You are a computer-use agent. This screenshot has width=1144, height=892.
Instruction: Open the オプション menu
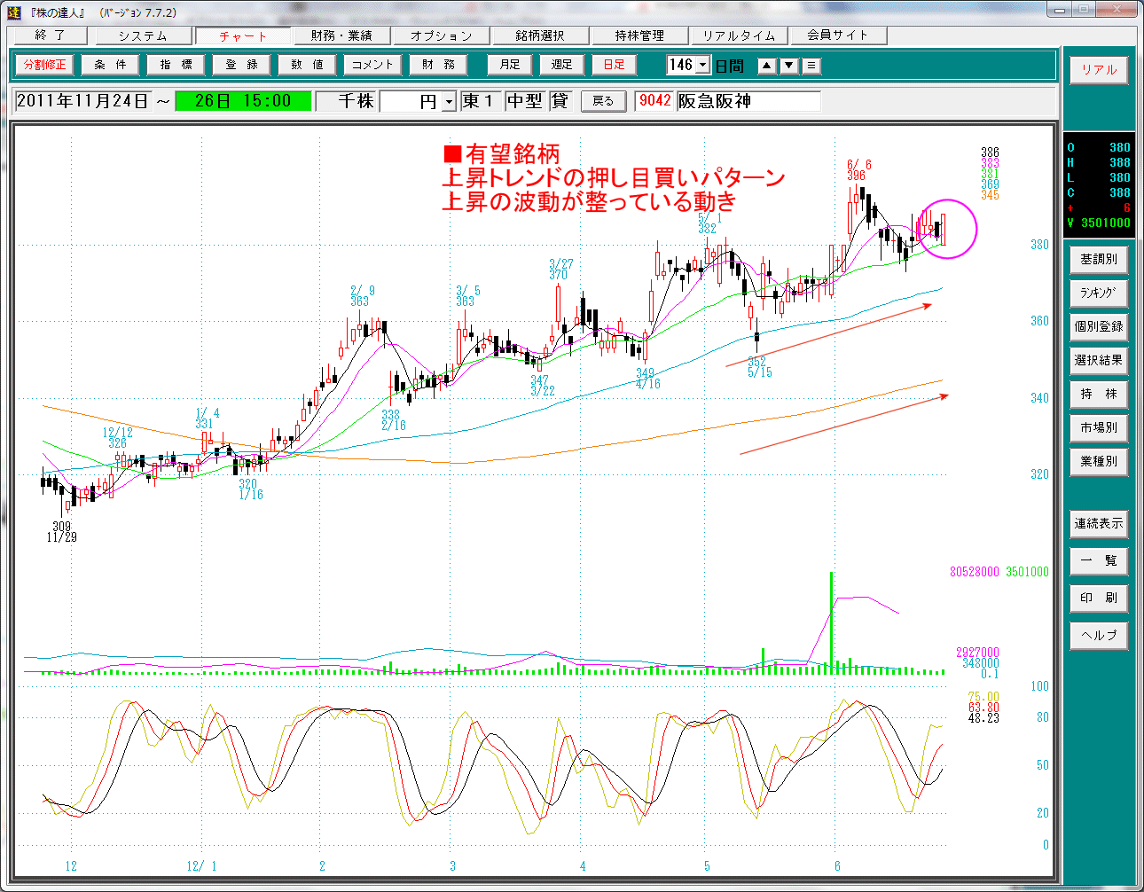(441, 35)
